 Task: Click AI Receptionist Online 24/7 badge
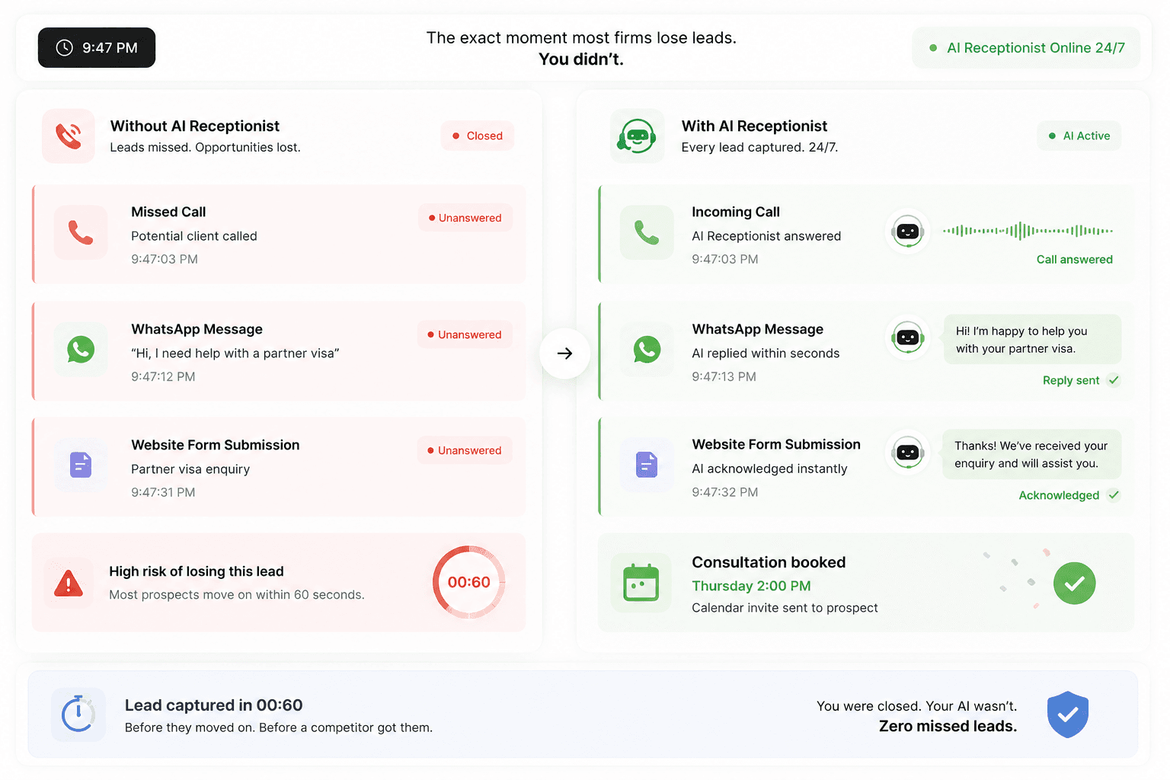point(1026,48)
